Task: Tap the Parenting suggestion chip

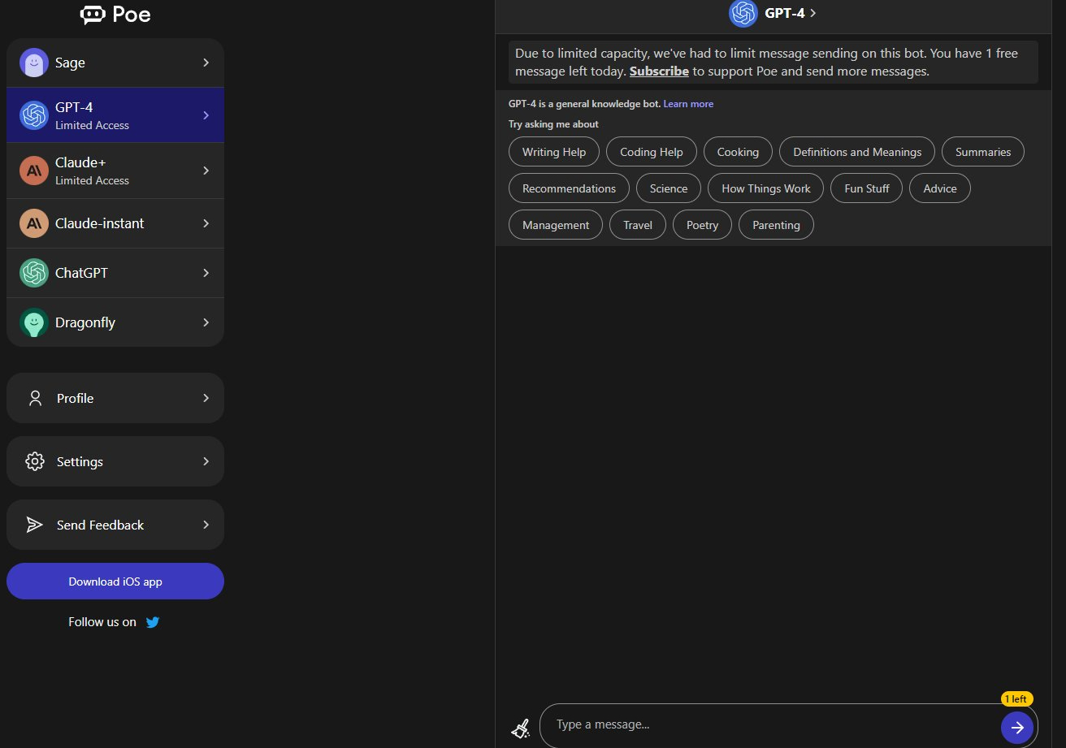Action: click(x=776, y=225)
